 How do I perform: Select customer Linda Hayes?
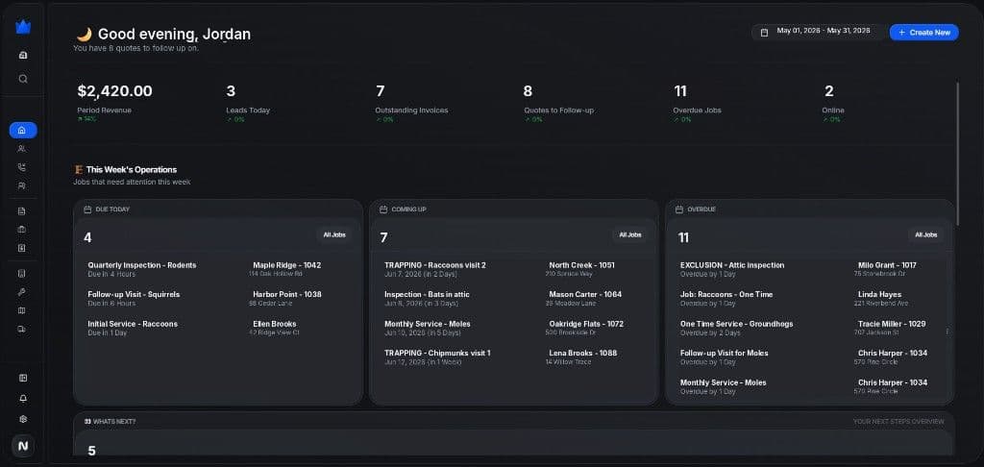tap(880, 294)
